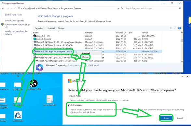Click the Logitech G HUB program icon
Image resolution: width=191 pixels, height=126 pixels.
[34, 36]
